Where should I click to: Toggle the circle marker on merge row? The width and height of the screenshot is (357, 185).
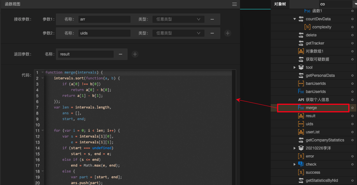[352, 107]
